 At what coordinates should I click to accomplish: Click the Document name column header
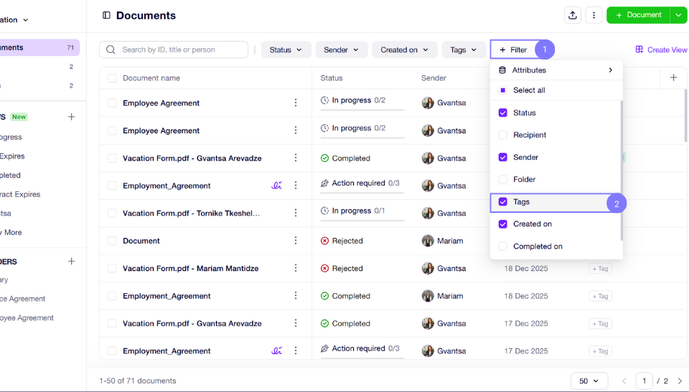point(151,78)
